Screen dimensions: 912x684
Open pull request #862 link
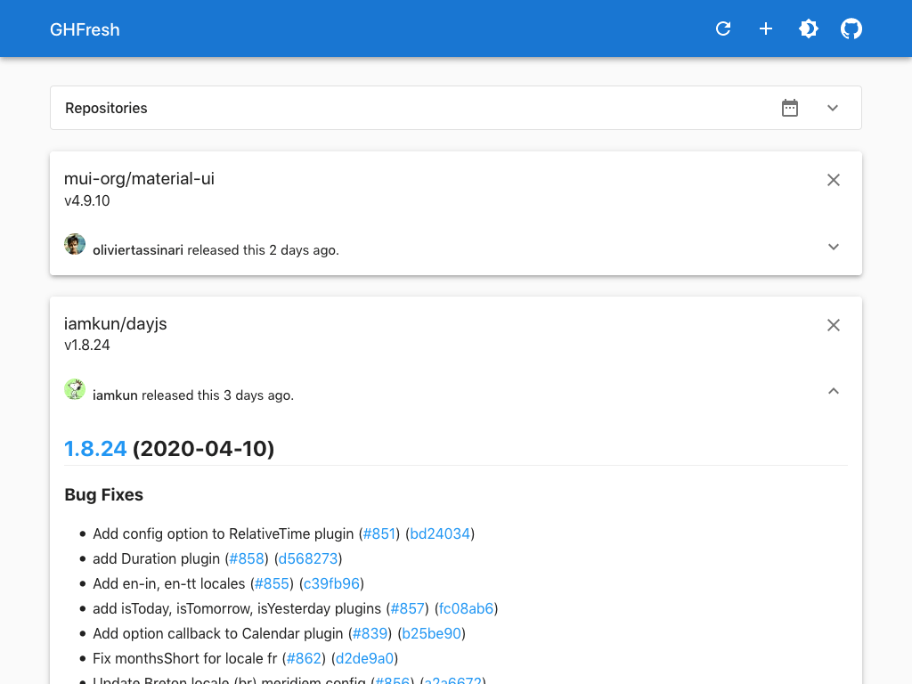pyautogui.click(x=305, y=658)
